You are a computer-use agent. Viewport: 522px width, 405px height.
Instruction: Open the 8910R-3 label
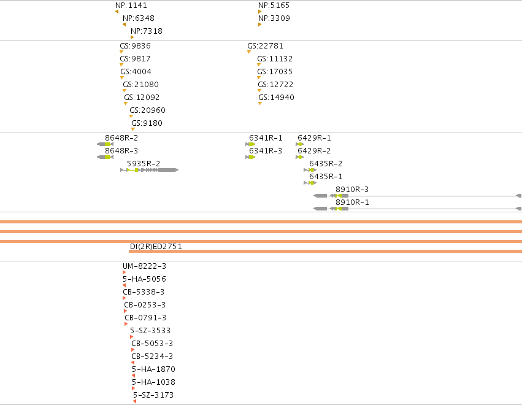click(352, 190)
